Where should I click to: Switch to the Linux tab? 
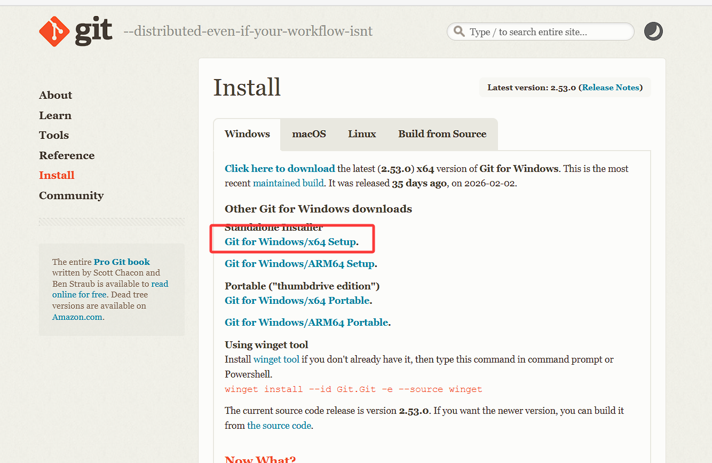(362, 134)
